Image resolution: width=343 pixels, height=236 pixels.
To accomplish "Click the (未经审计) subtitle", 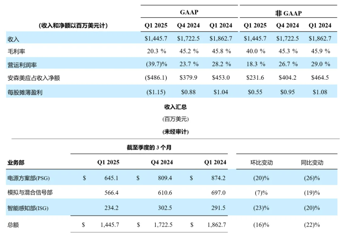I will point(175,132).
